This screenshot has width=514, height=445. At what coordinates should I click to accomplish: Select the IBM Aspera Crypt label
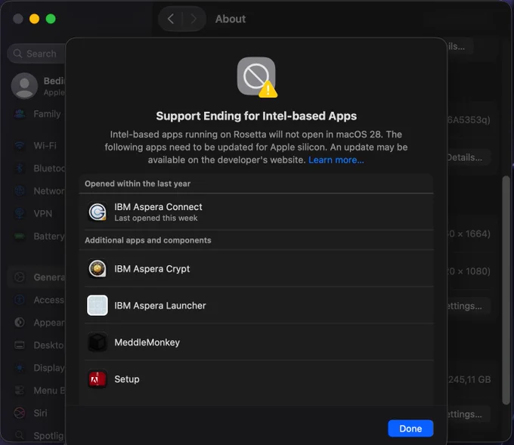click(x=152, y=269)
